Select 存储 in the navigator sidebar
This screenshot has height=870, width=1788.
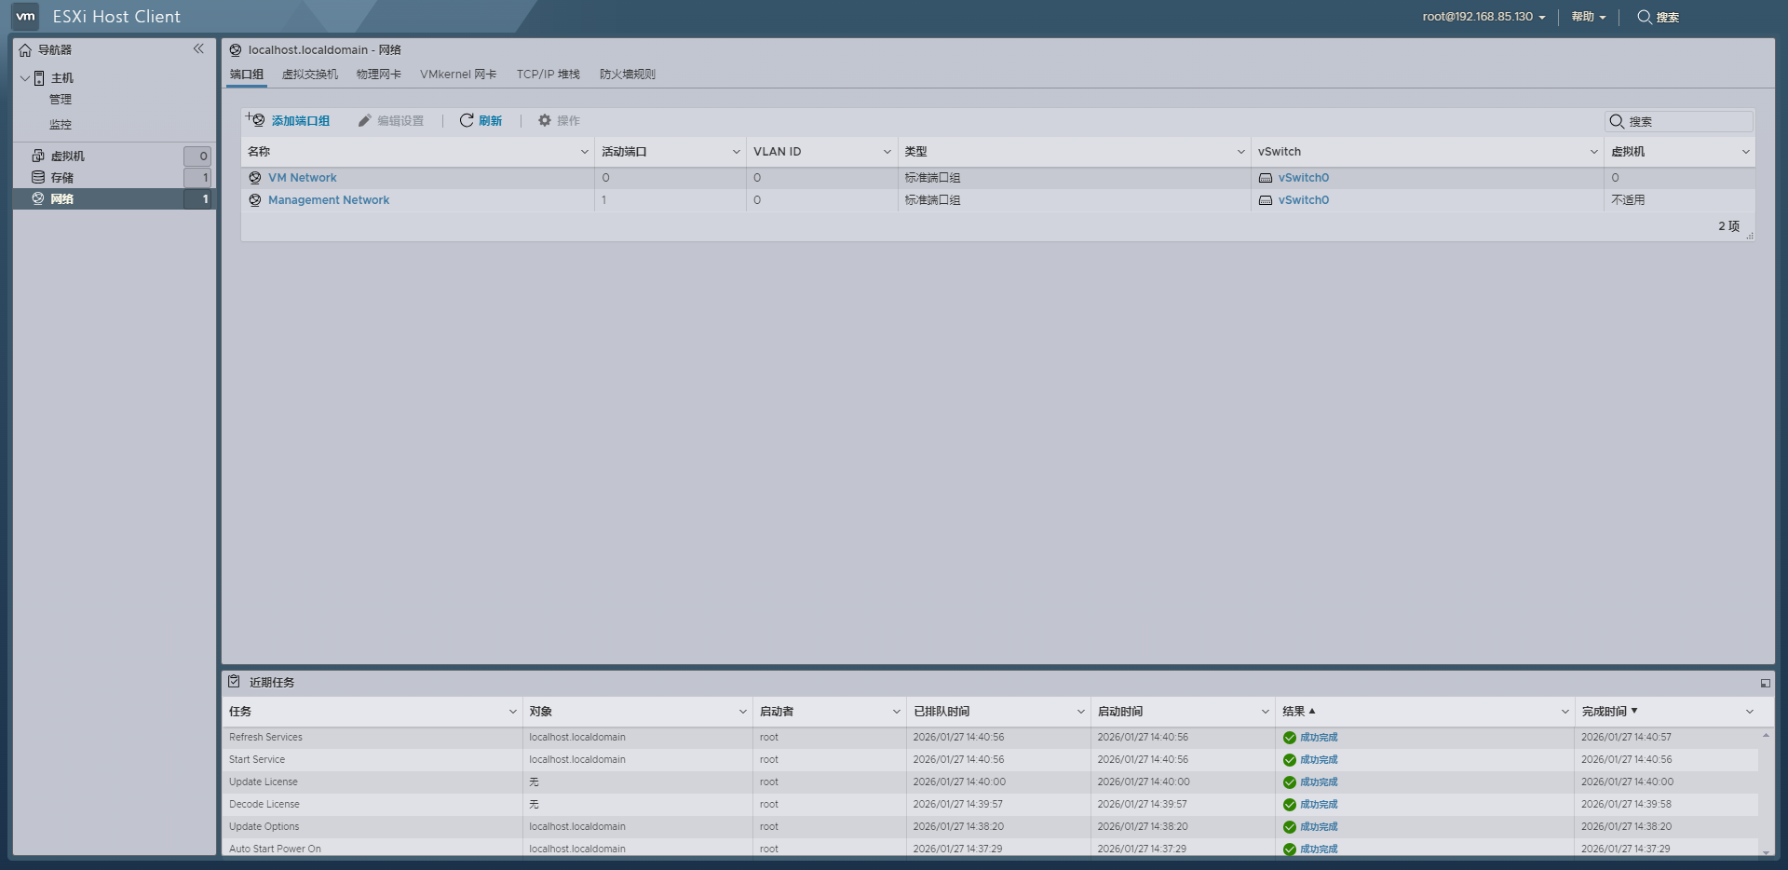click(x=63, y=177)
